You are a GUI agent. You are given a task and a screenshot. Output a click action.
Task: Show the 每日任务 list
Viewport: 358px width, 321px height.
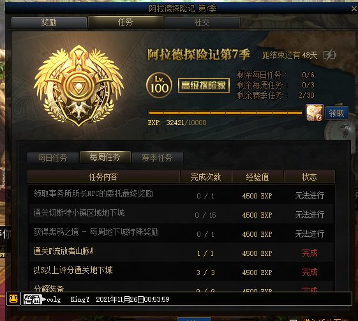click(x=53, y=158)
